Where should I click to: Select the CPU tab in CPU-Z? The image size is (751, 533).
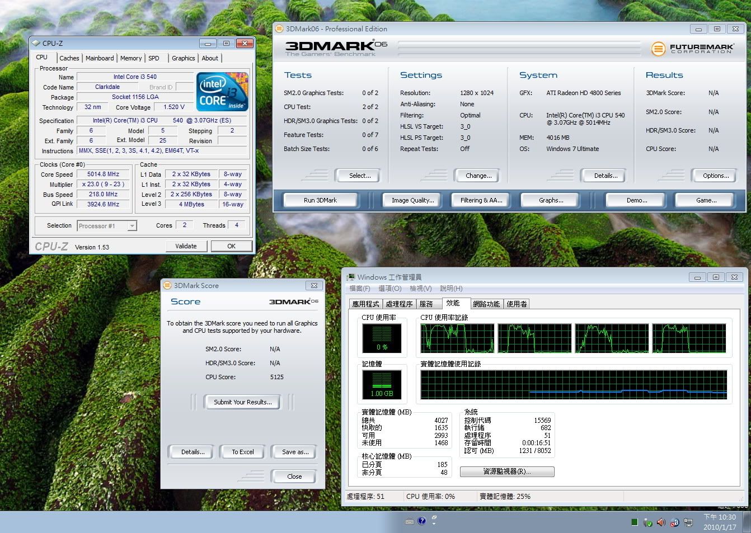point(42,57)
